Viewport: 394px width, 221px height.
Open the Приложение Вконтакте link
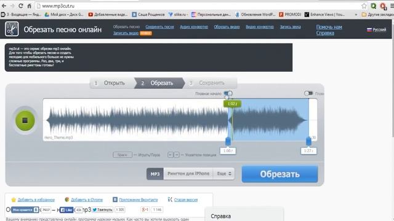(135, 200)
